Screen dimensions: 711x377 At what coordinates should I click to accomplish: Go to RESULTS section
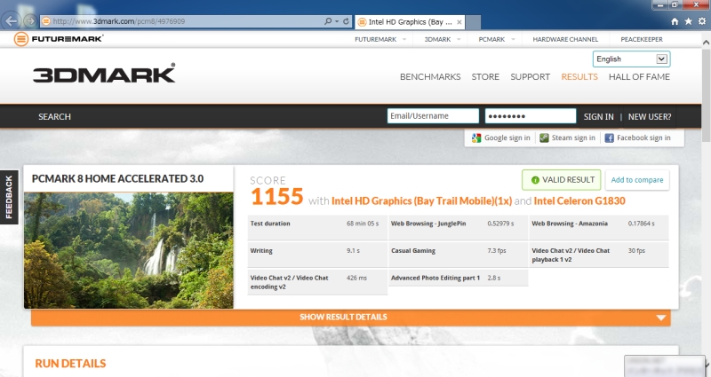pos(579,77)
